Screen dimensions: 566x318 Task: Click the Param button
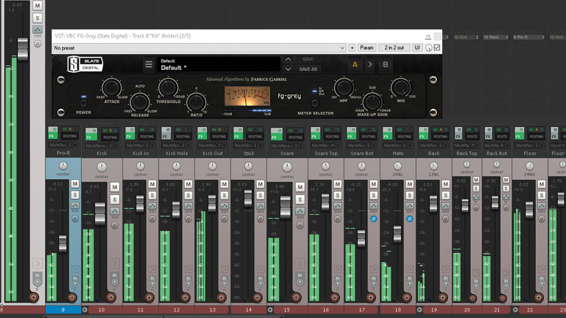pos(367,48)
